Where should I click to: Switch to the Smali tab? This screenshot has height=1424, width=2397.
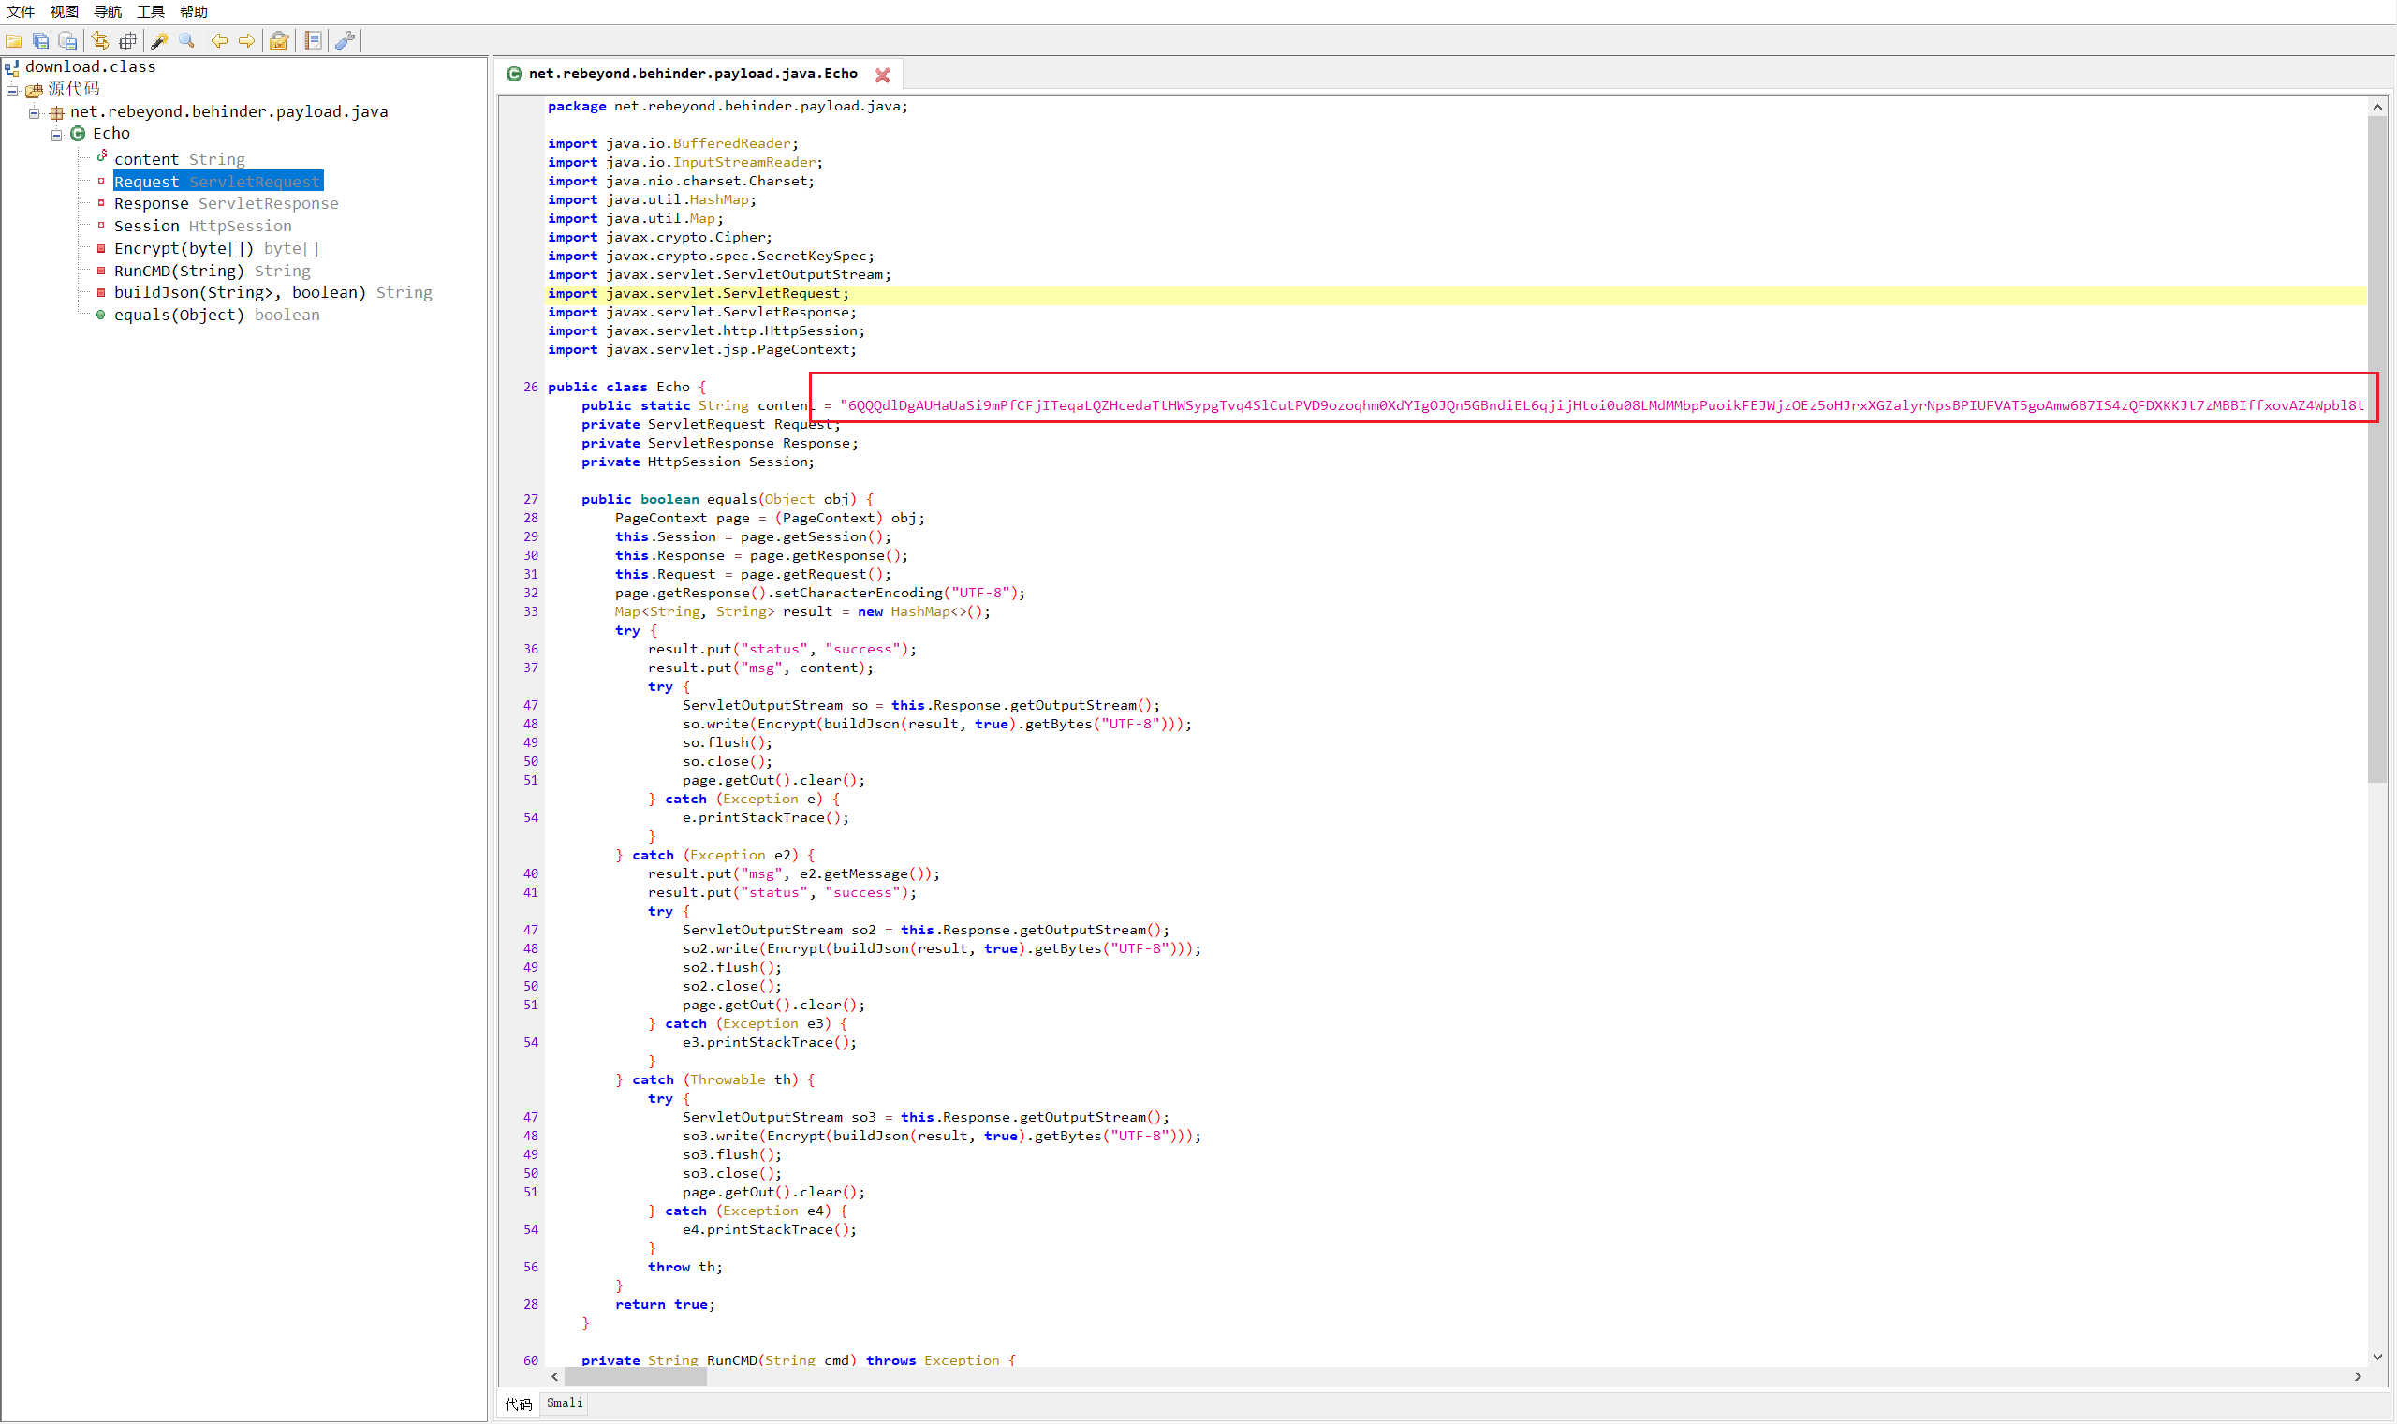point(565,1402)
